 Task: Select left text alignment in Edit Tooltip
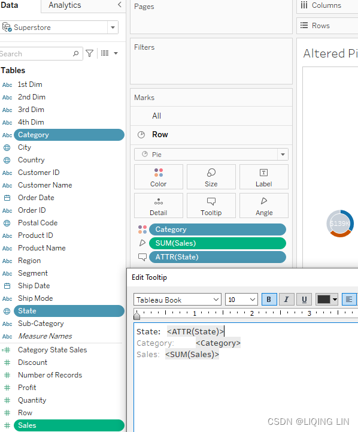(349, 300)
